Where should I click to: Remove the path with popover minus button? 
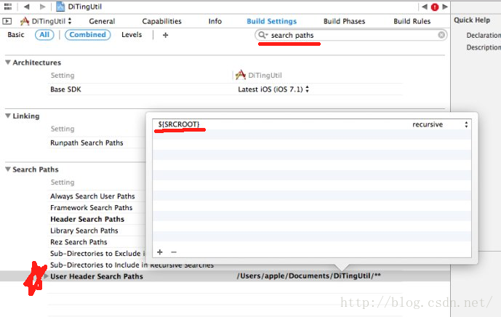(174, 252)
